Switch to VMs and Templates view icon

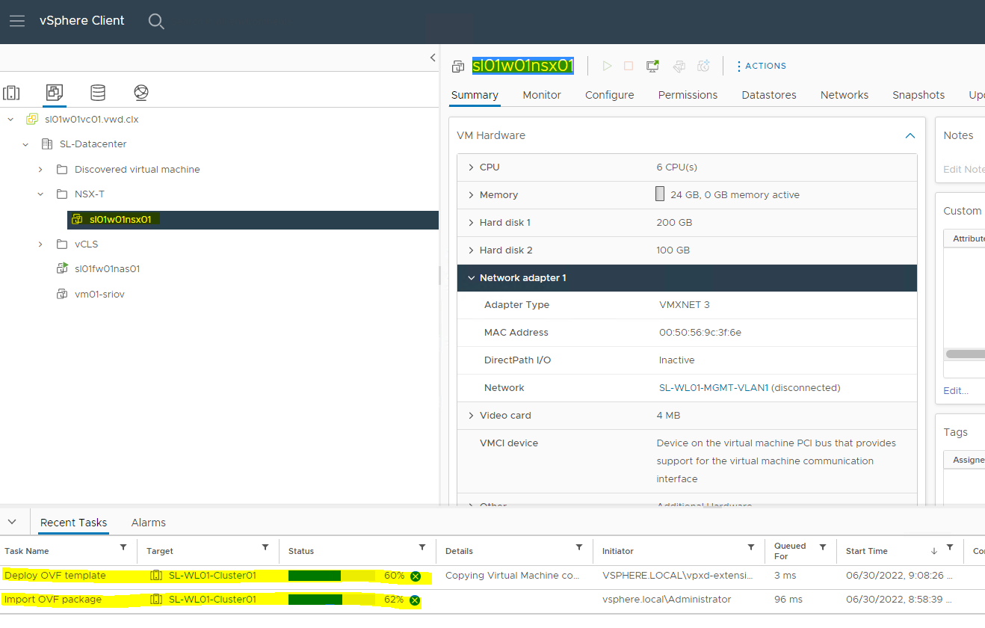[x=54, y=93]
